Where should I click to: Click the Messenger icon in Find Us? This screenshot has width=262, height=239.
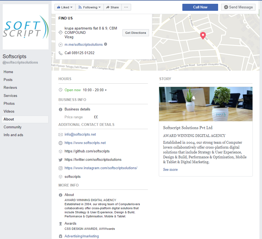(60, 45)
